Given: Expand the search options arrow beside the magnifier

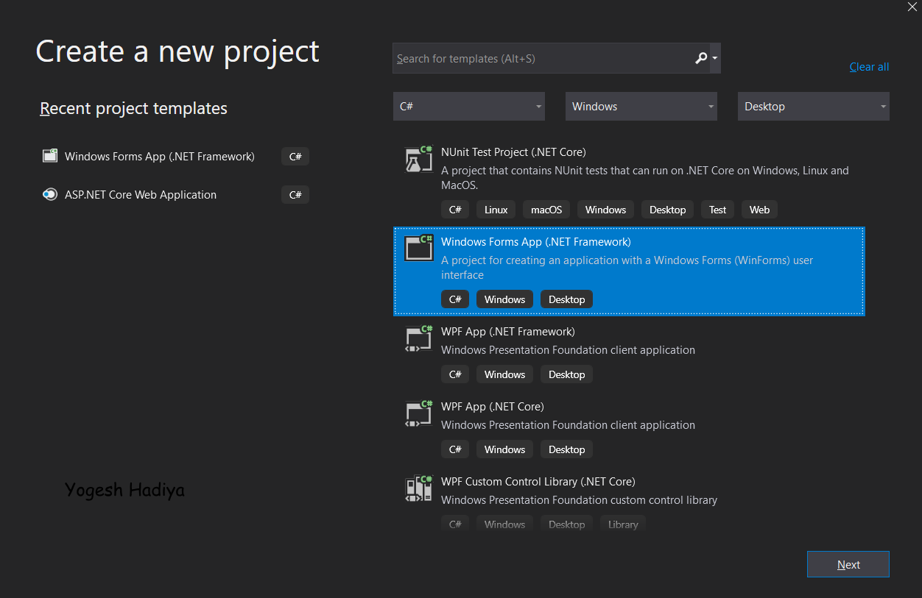Looking at the screenshot, I should click(715, 57).
